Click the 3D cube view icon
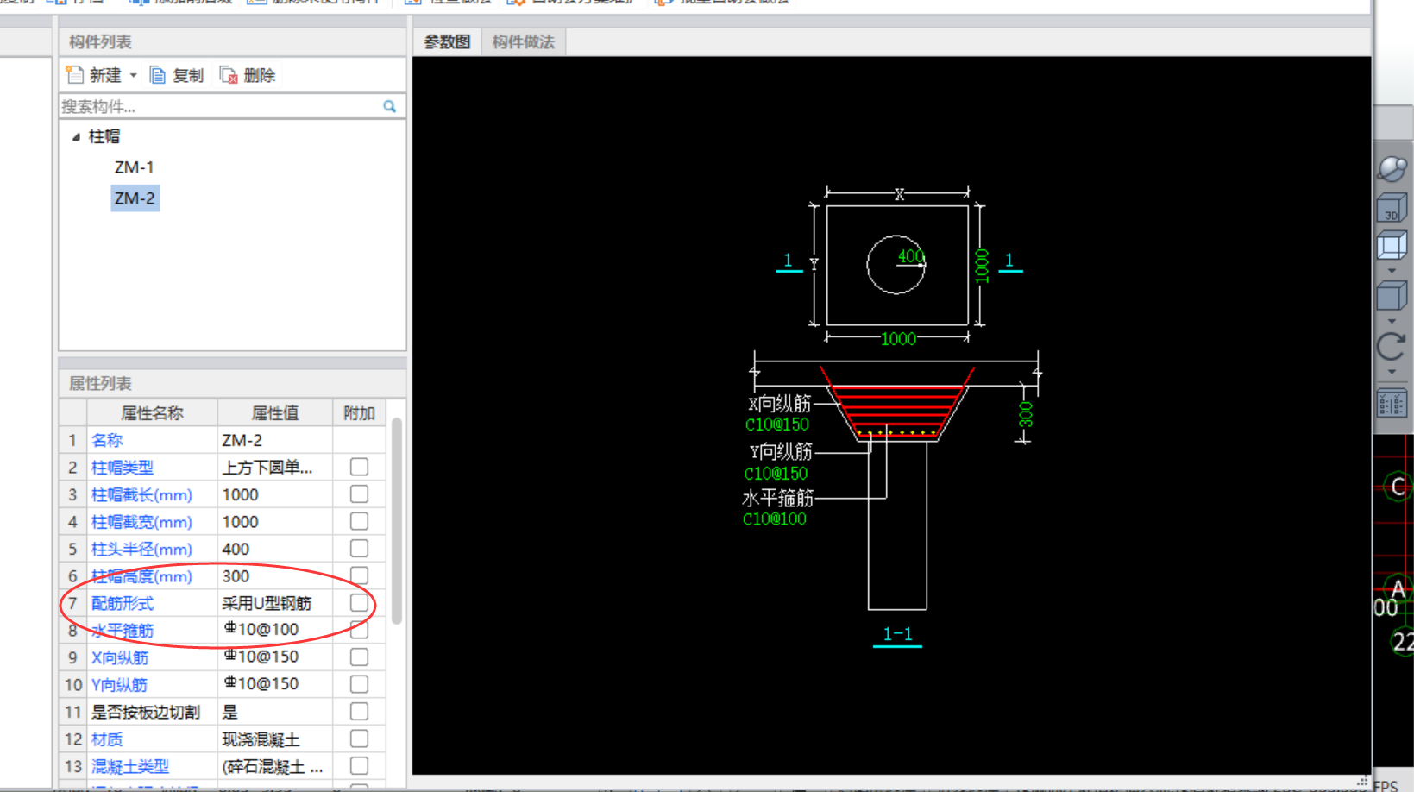 [1392, 208]
